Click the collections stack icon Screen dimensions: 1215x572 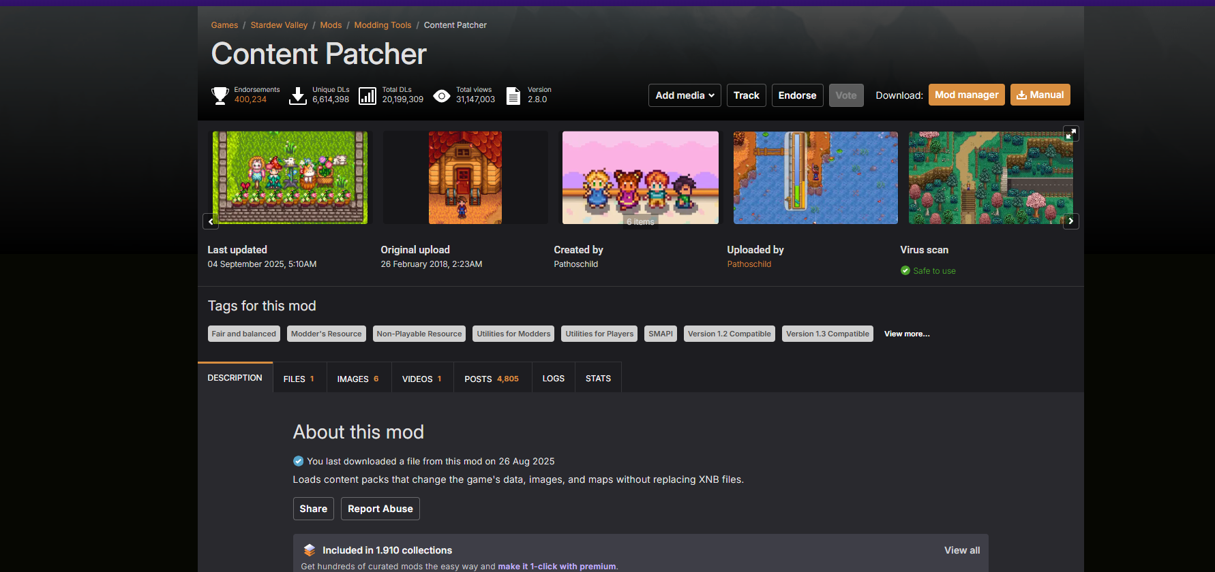(x=310, y=550)
